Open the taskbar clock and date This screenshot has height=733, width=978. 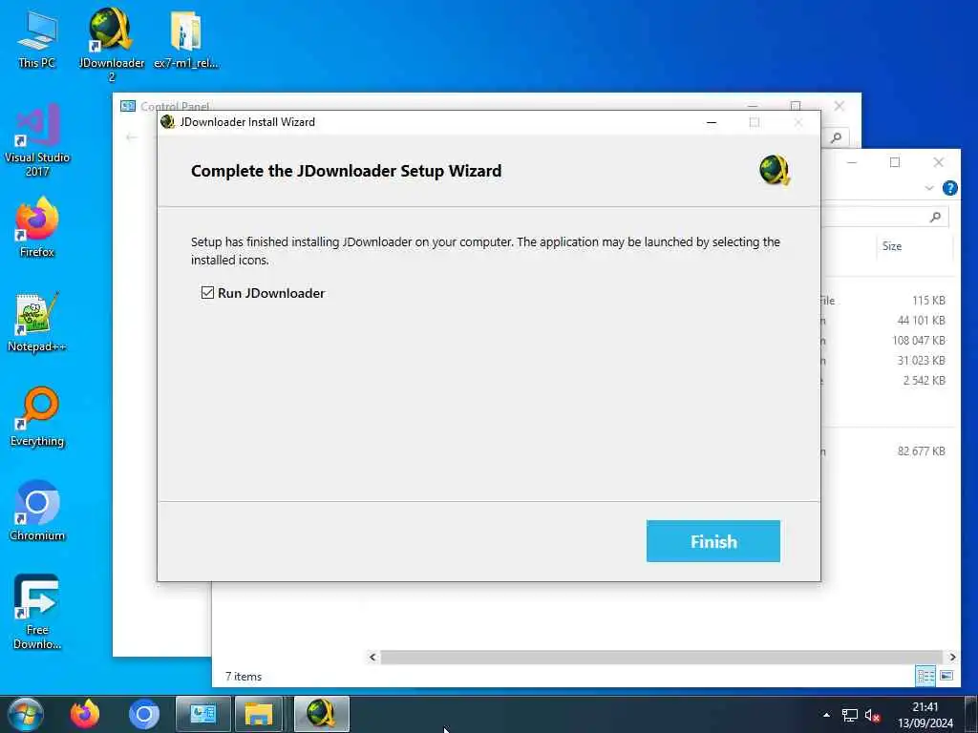pyautogui.click(x=925, y=715)
